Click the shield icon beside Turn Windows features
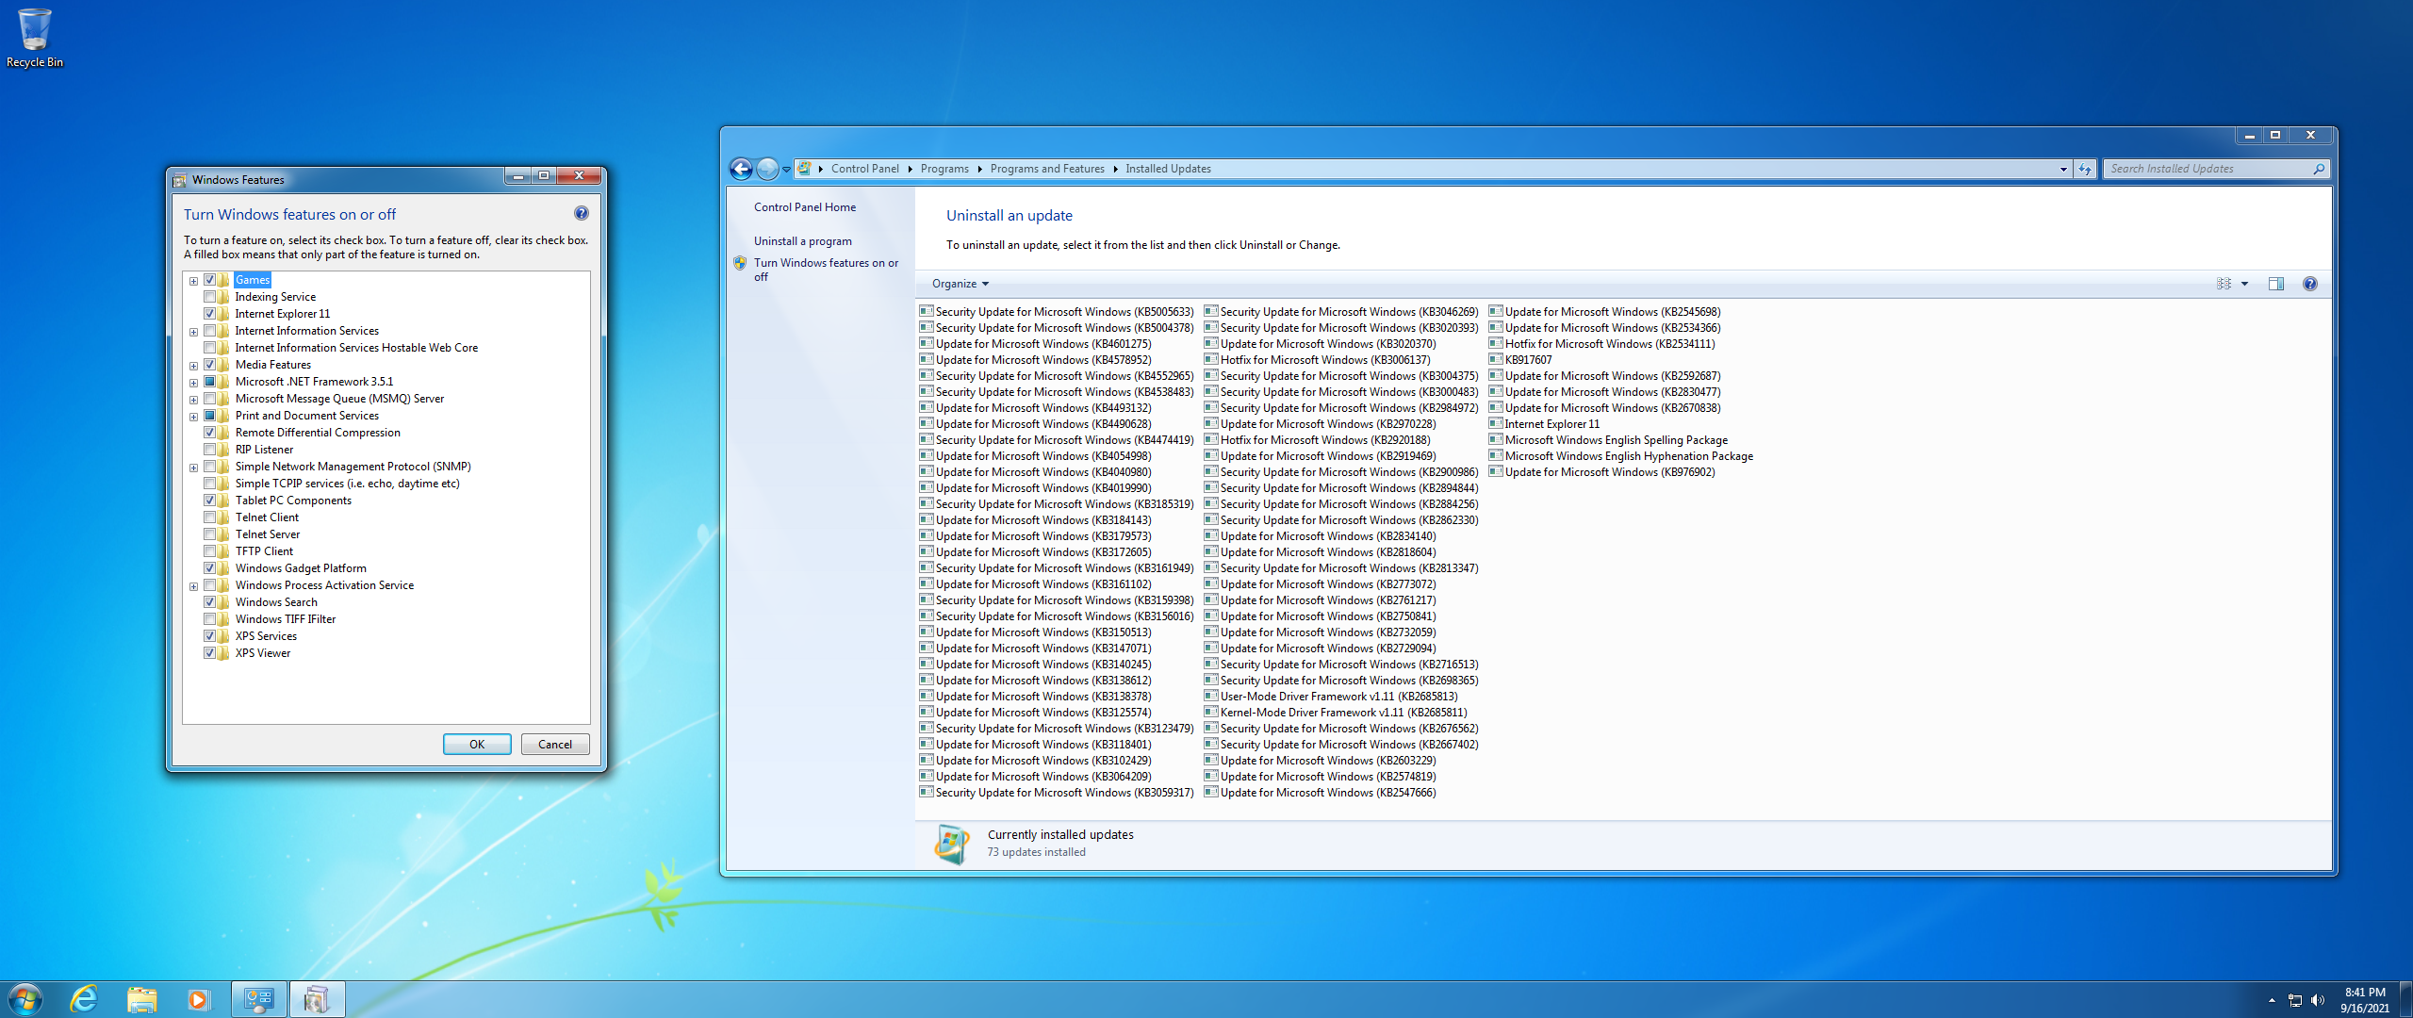This screenshot has height=1018, width=2413. point(740,263)
